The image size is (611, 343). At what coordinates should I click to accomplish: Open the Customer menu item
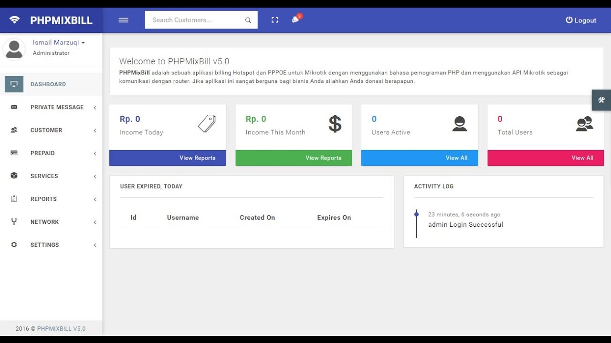coord(51,130)
